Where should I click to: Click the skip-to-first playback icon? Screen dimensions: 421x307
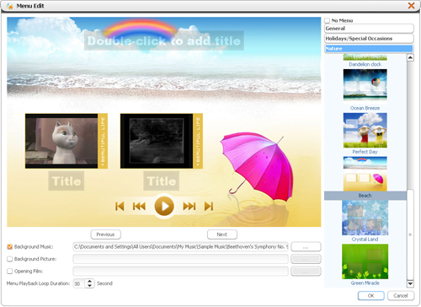click(120, 206)
